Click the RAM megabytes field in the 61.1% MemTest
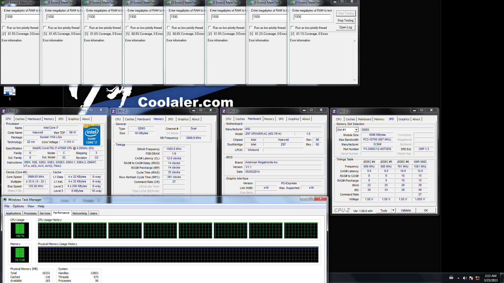Image resolution: width=504 pixels, height=283 pixels. 312,17
